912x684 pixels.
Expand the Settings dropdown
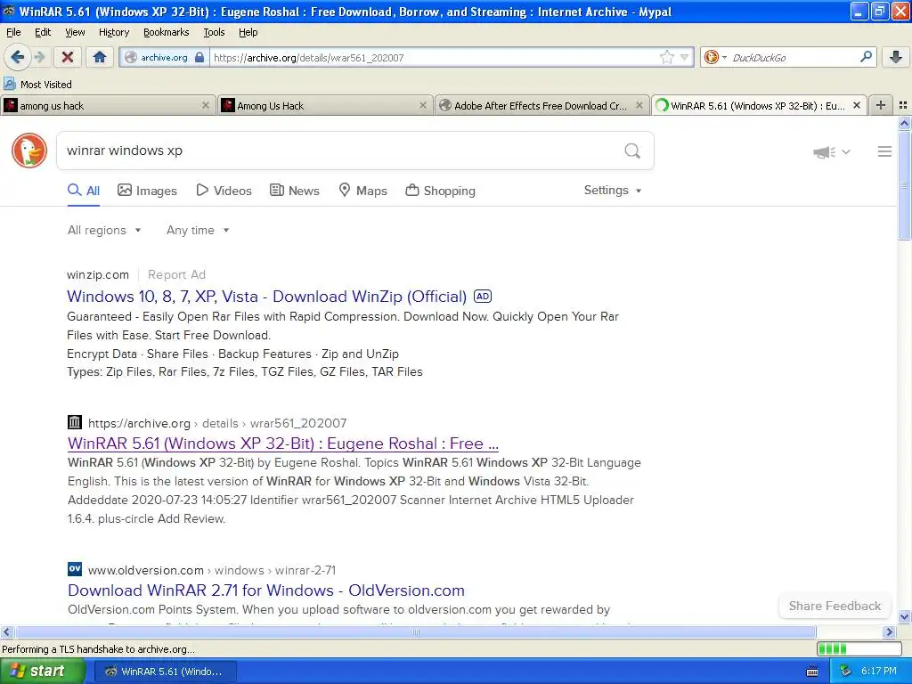point(613,191)
